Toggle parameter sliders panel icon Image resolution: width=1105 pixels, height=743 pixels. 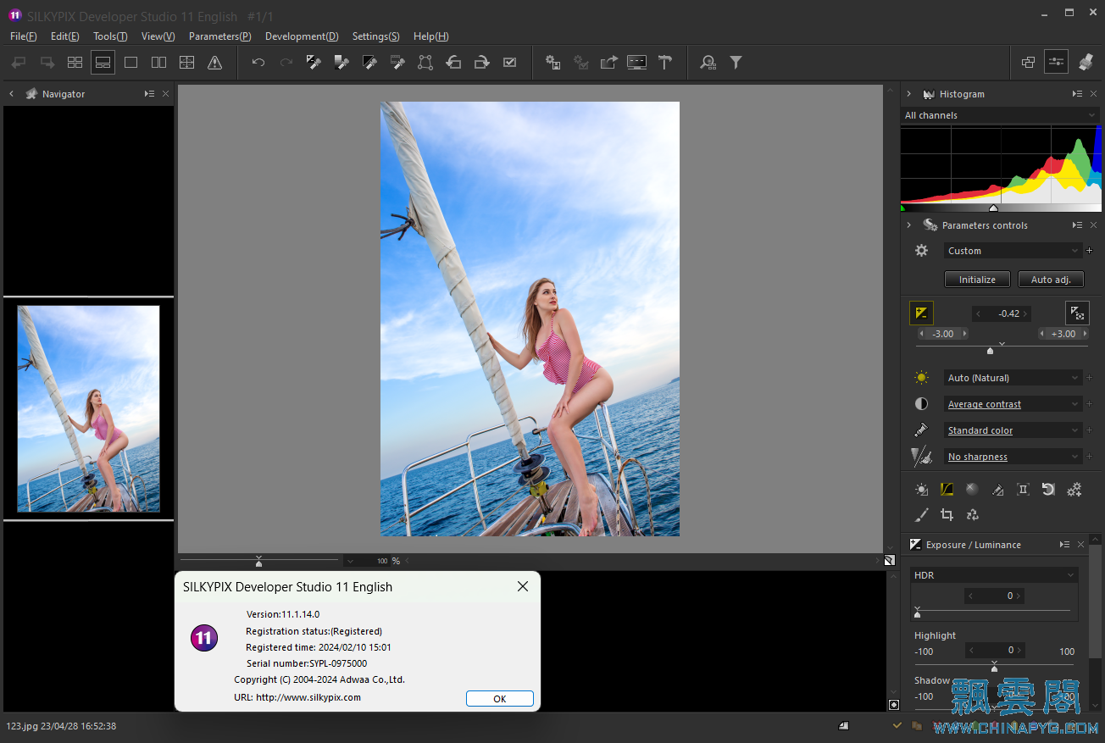point(1056,62)
